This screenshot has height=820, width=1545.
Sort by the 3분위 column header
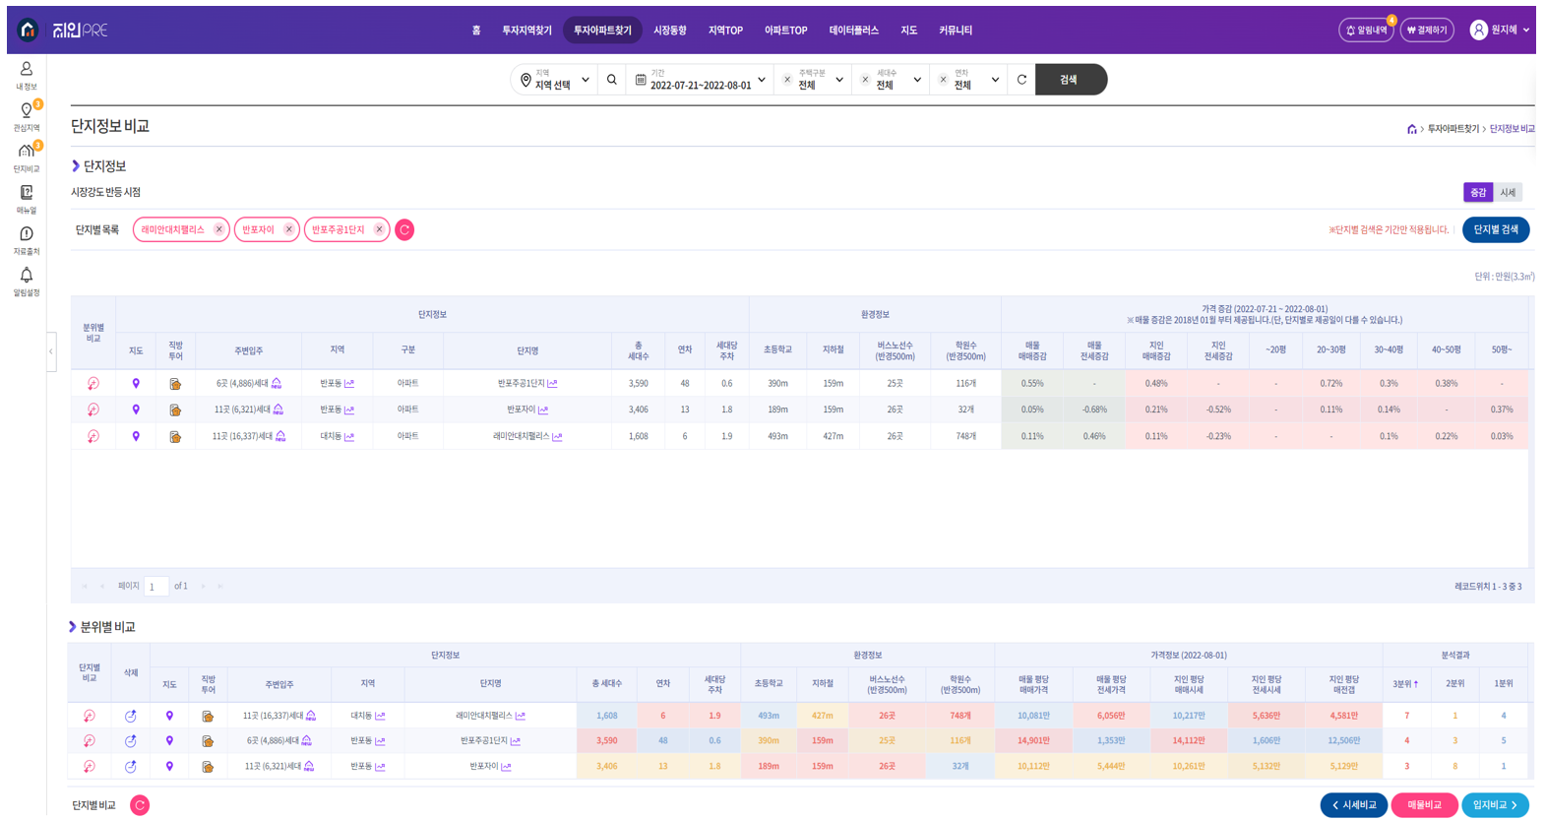[1405, 683]
